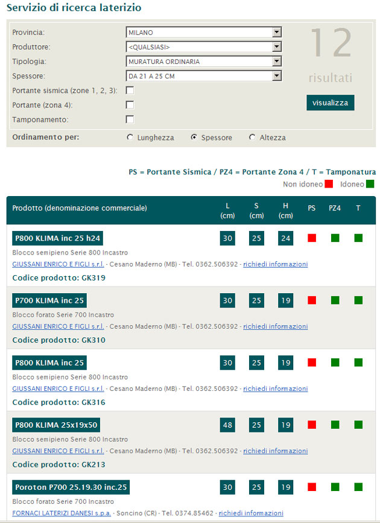Open the Tipologia dropdown showing MURATURA ORDINARIA
The image size is (380, 523).
point(204,62)
